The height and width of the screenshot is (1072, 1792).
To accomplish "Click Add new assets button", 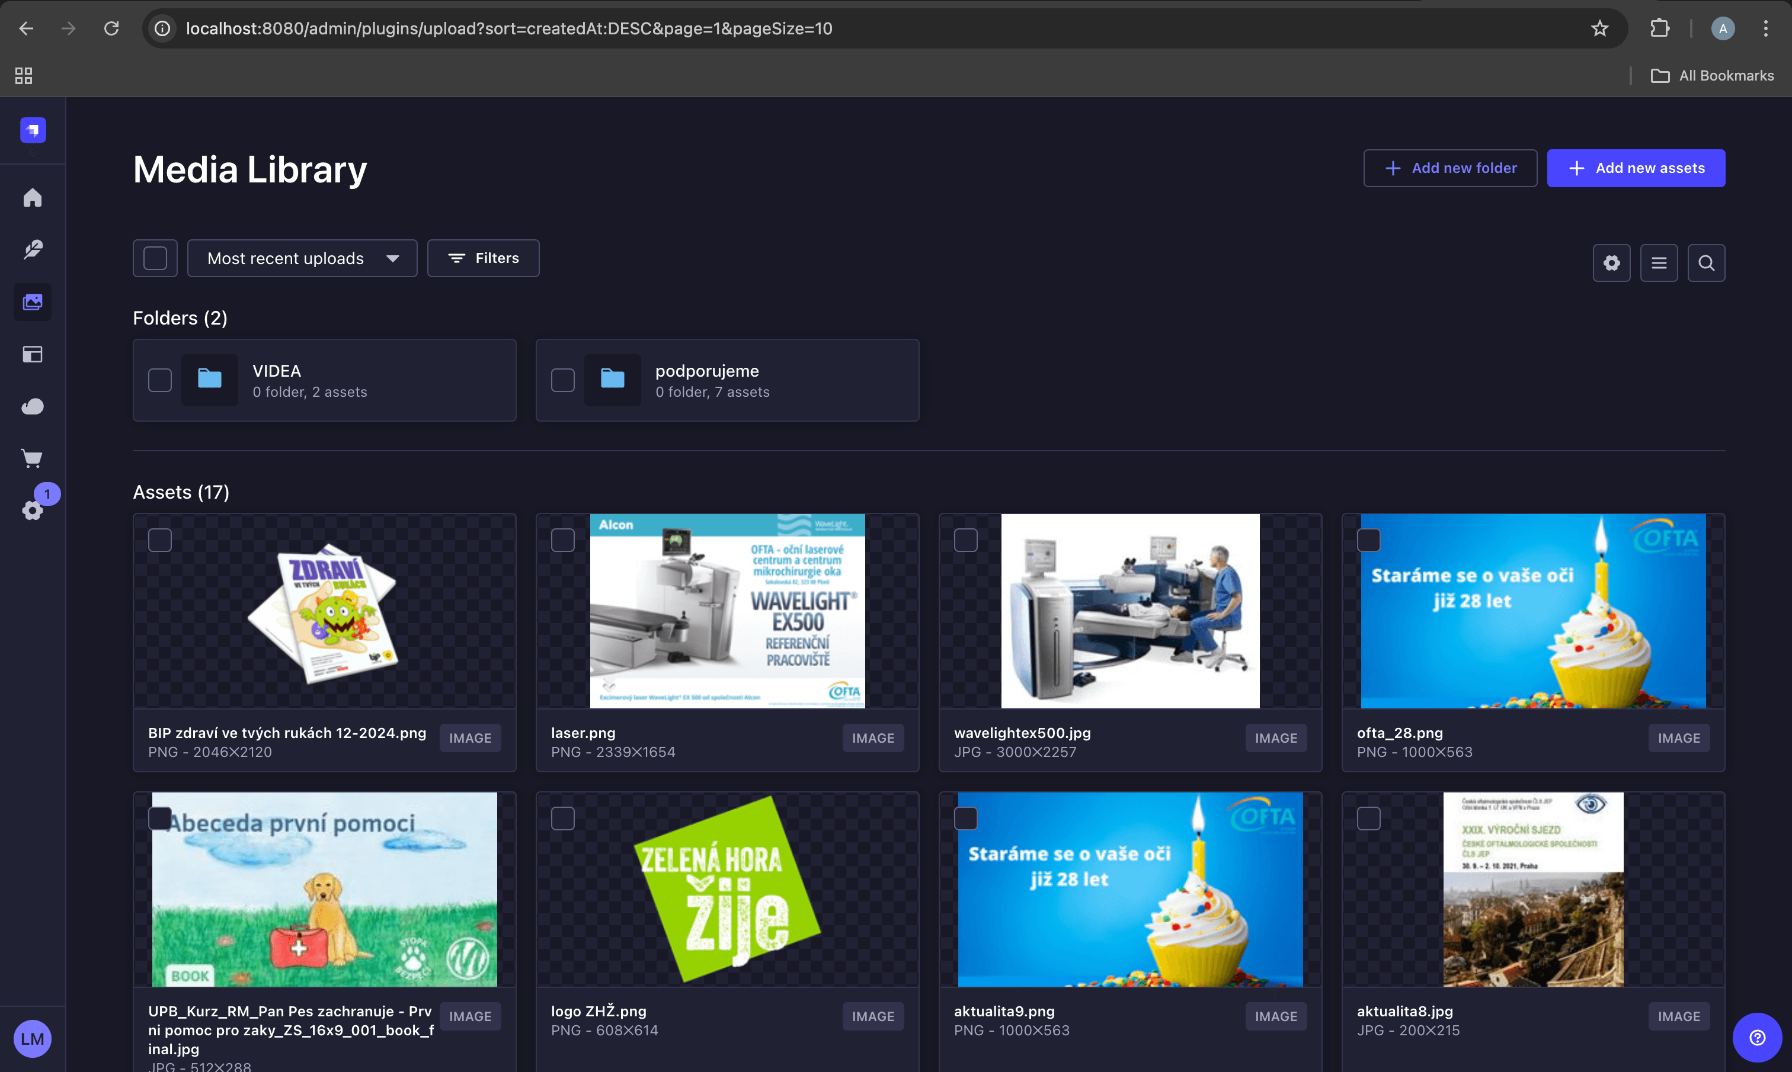I will point(1636,168).
